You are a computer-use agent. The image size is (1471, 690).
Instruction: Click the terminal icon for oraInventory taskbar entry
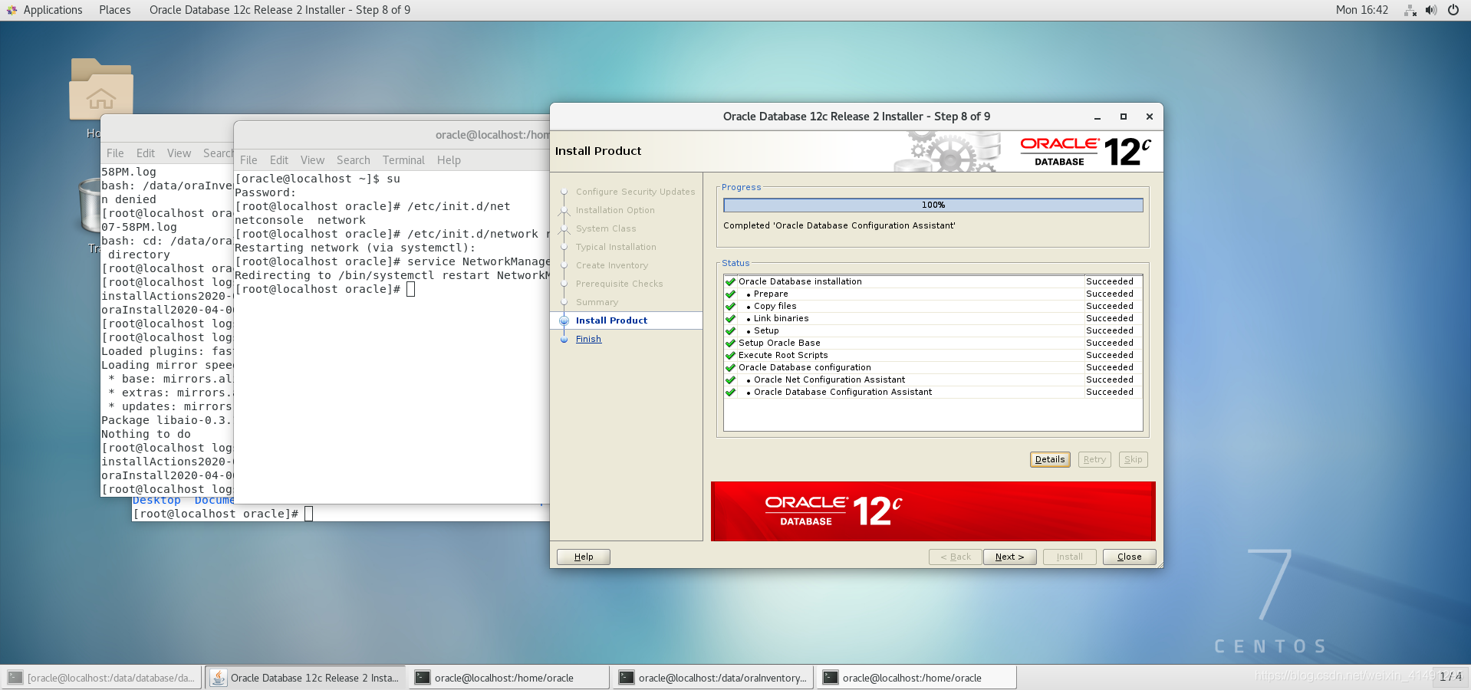627,678
